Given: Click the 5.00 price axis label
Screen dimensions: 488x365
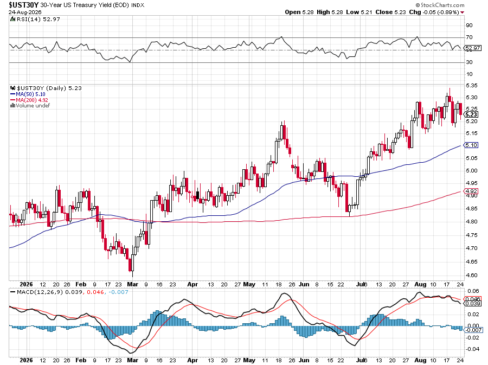Looking at the screenshot, I should pos(472,171).
